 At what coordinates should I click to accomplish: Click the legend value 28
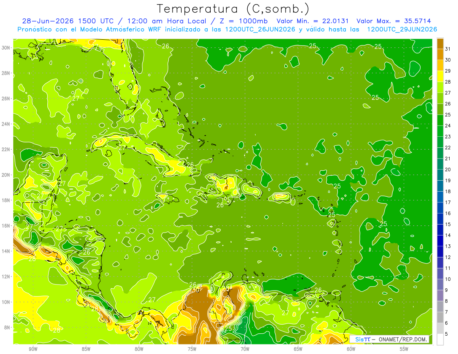(x=448, y=82)
